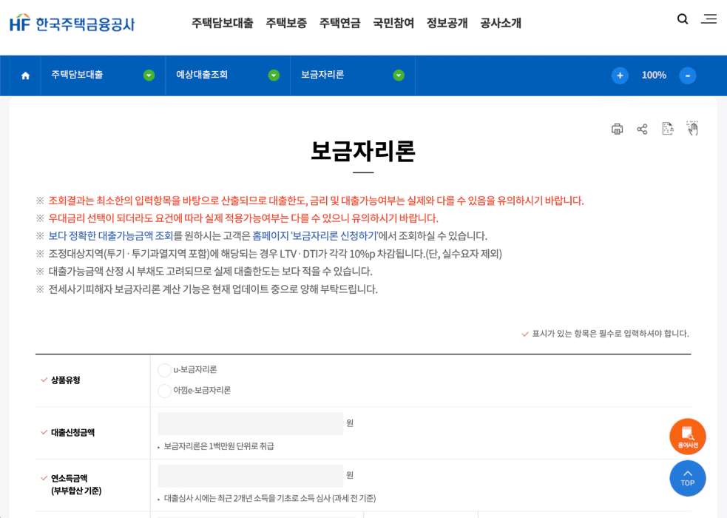Click the 대출신청금액 row label

click(72, 433)
